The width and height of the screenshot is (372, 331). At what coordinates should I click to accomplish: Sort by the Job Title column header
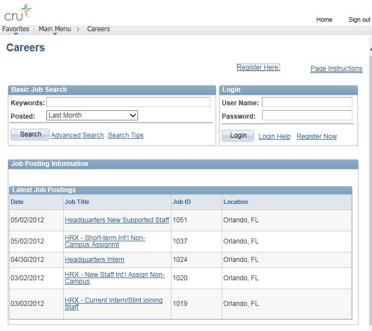pyautogui.click(x=77, y=202)
